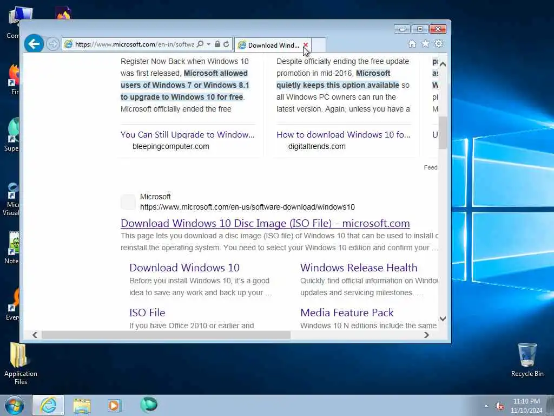Screen dimensions: 554x416
Task: Select the Application Files folder icon
Action: tap(21, 363)
